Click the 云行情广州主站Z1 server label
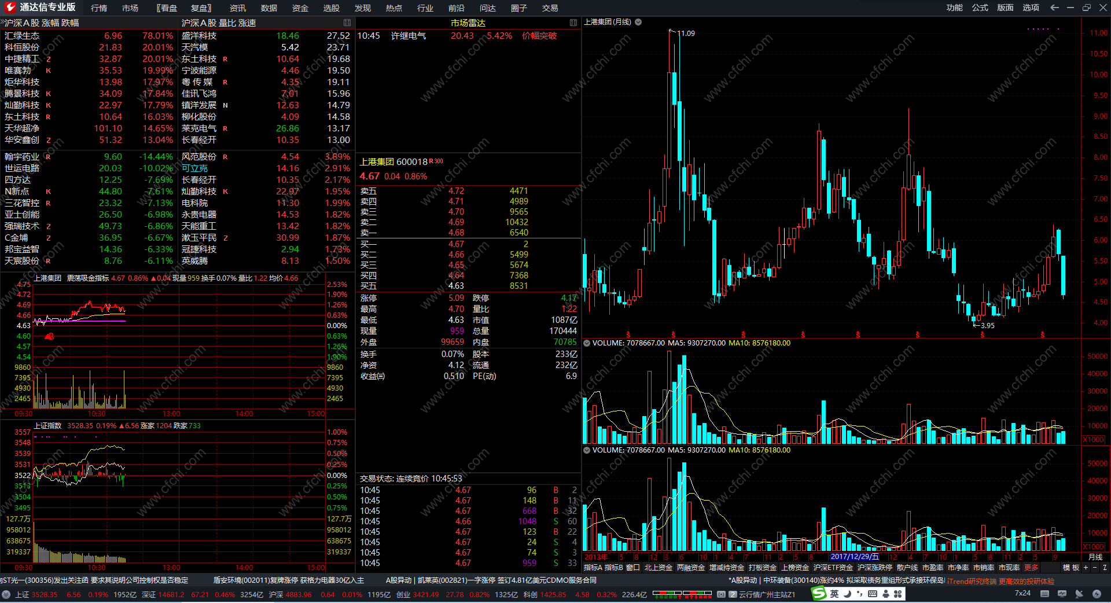The height and width of the screenshot is (603, 1111). [767, 594]
